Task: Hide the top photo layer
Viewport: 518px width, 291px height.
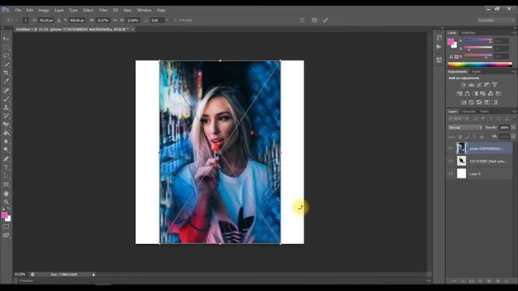Action: coord(451,149)
